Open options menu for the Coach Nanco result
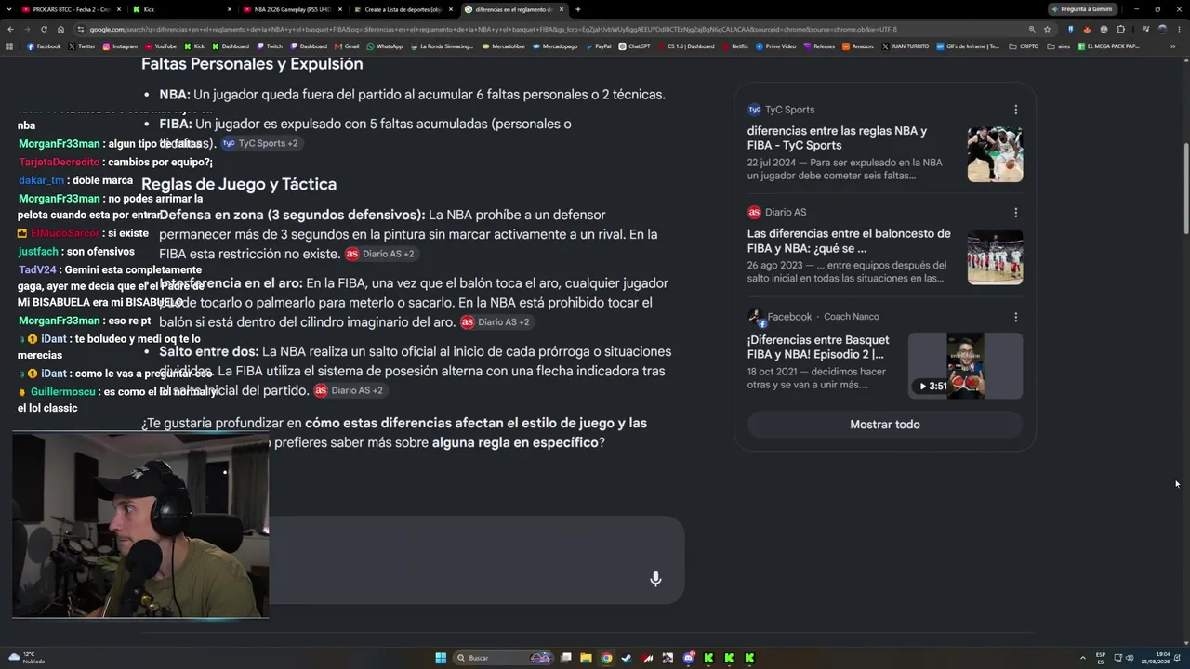The width and height of the screenshot is (1190, 669). pyautogui.click(x=1015, y=317)
